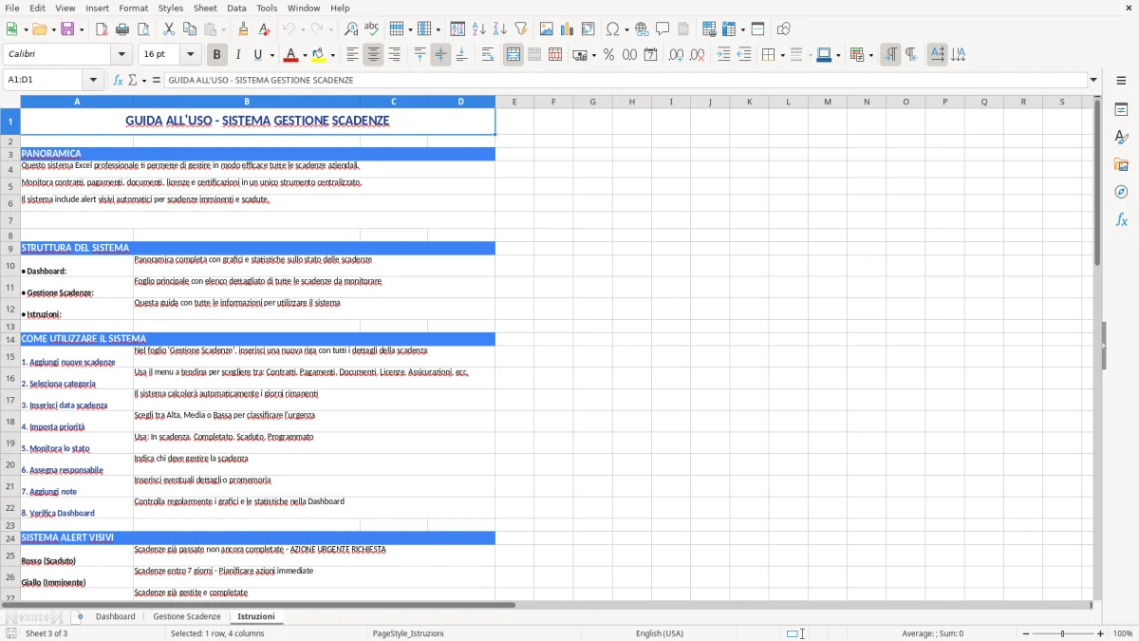Run the Spelling check icon
The height and width of the screenshot is (641, 1139).
(372, 29)
